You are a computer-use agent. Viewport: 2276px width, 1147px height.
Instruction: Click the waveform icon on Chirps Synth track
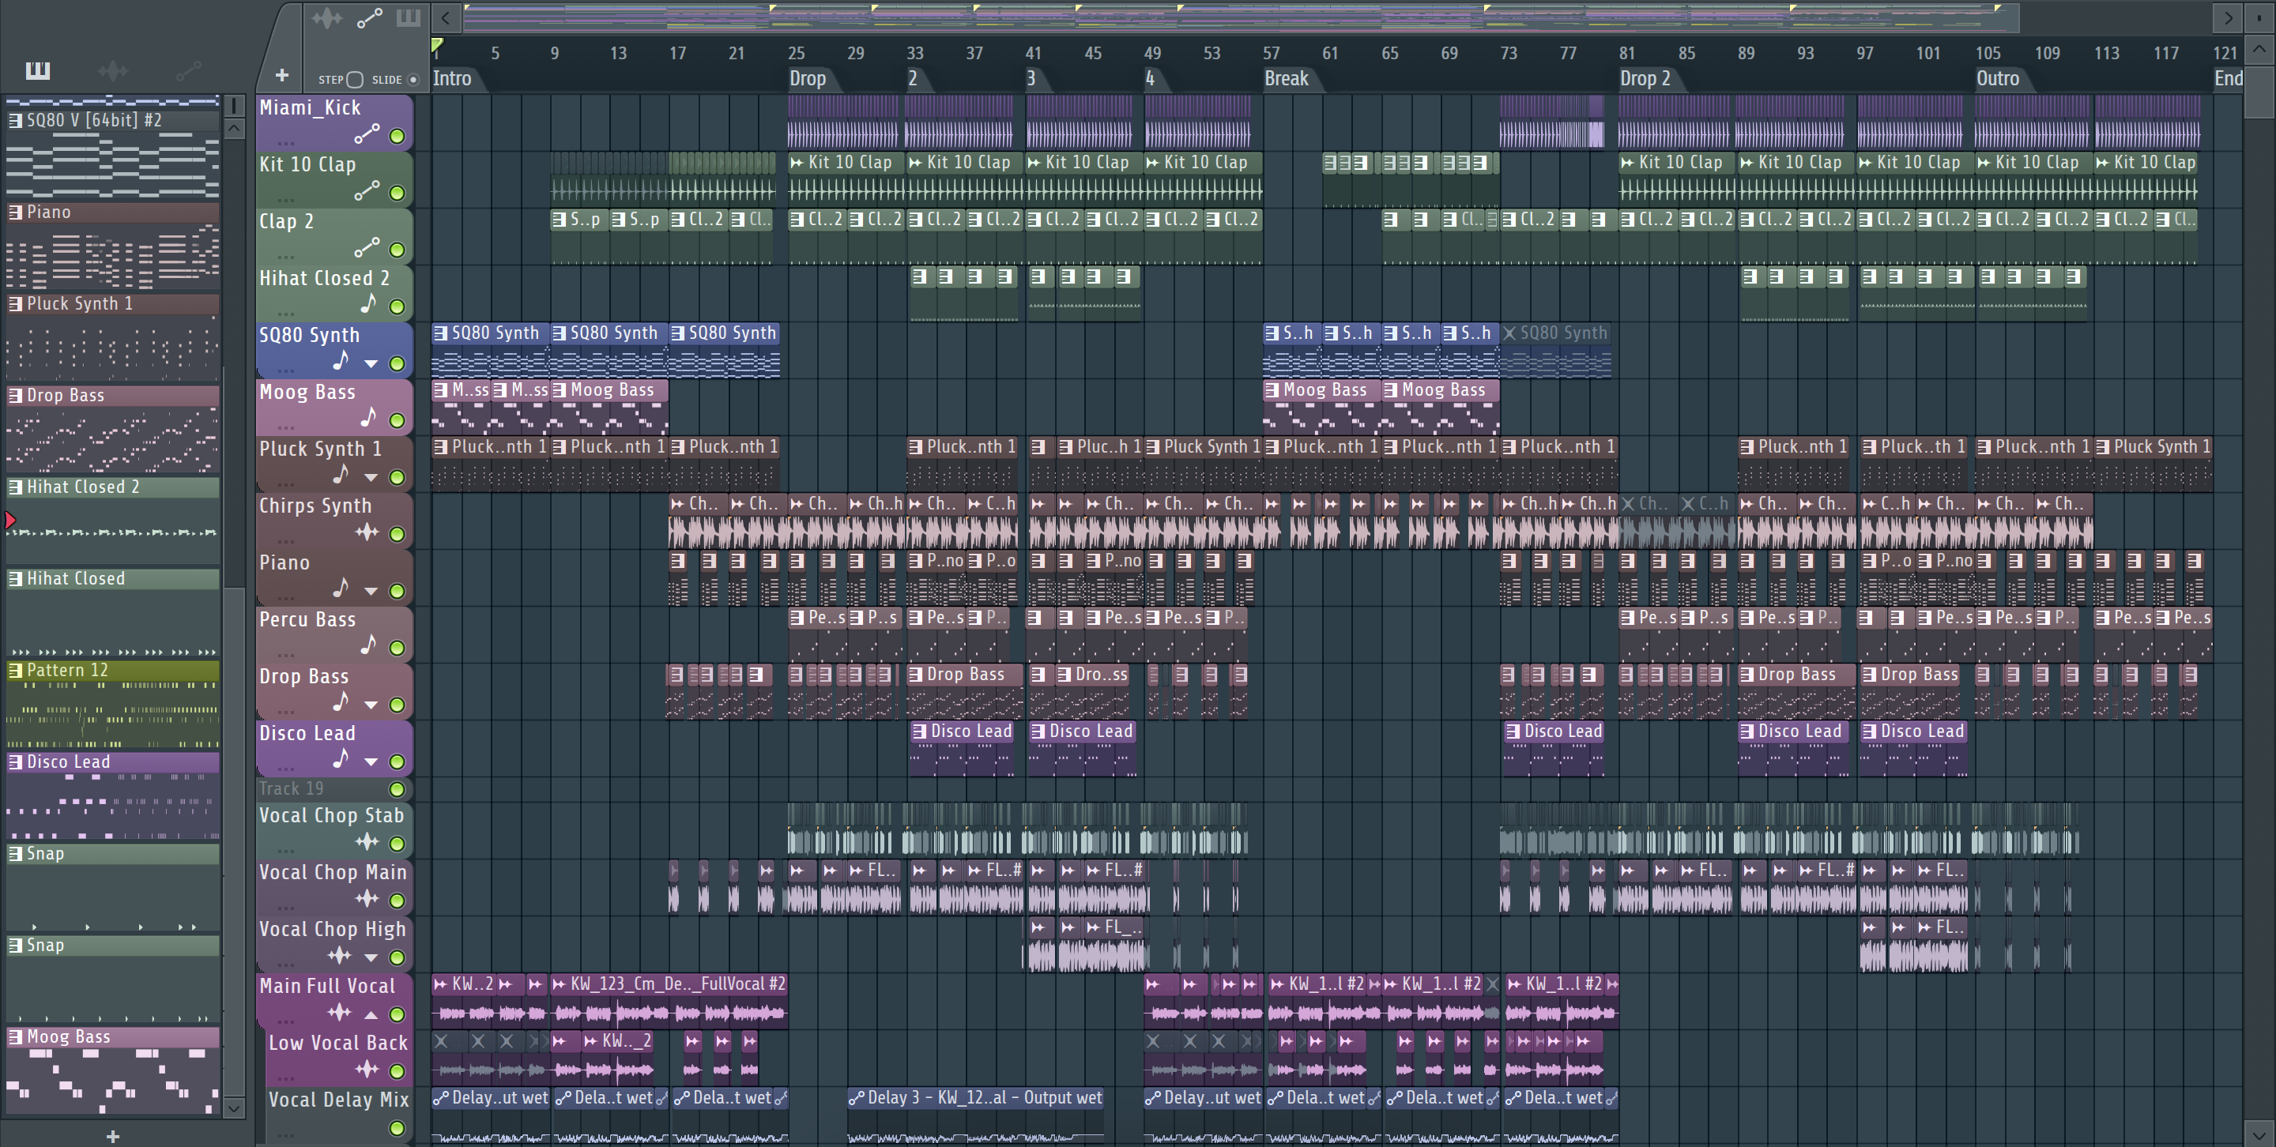(367, 532)
